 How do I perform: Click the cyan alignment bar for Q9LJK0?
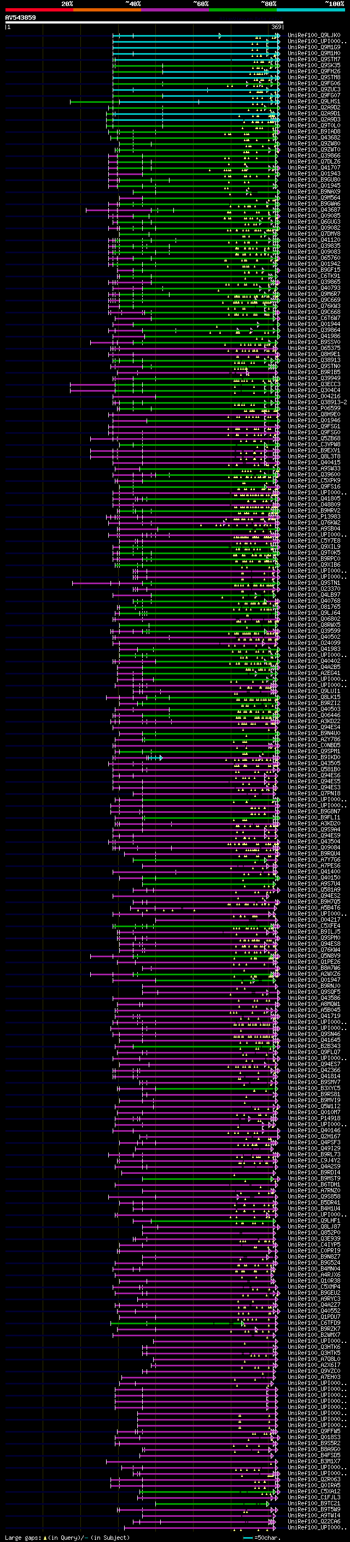196,36
